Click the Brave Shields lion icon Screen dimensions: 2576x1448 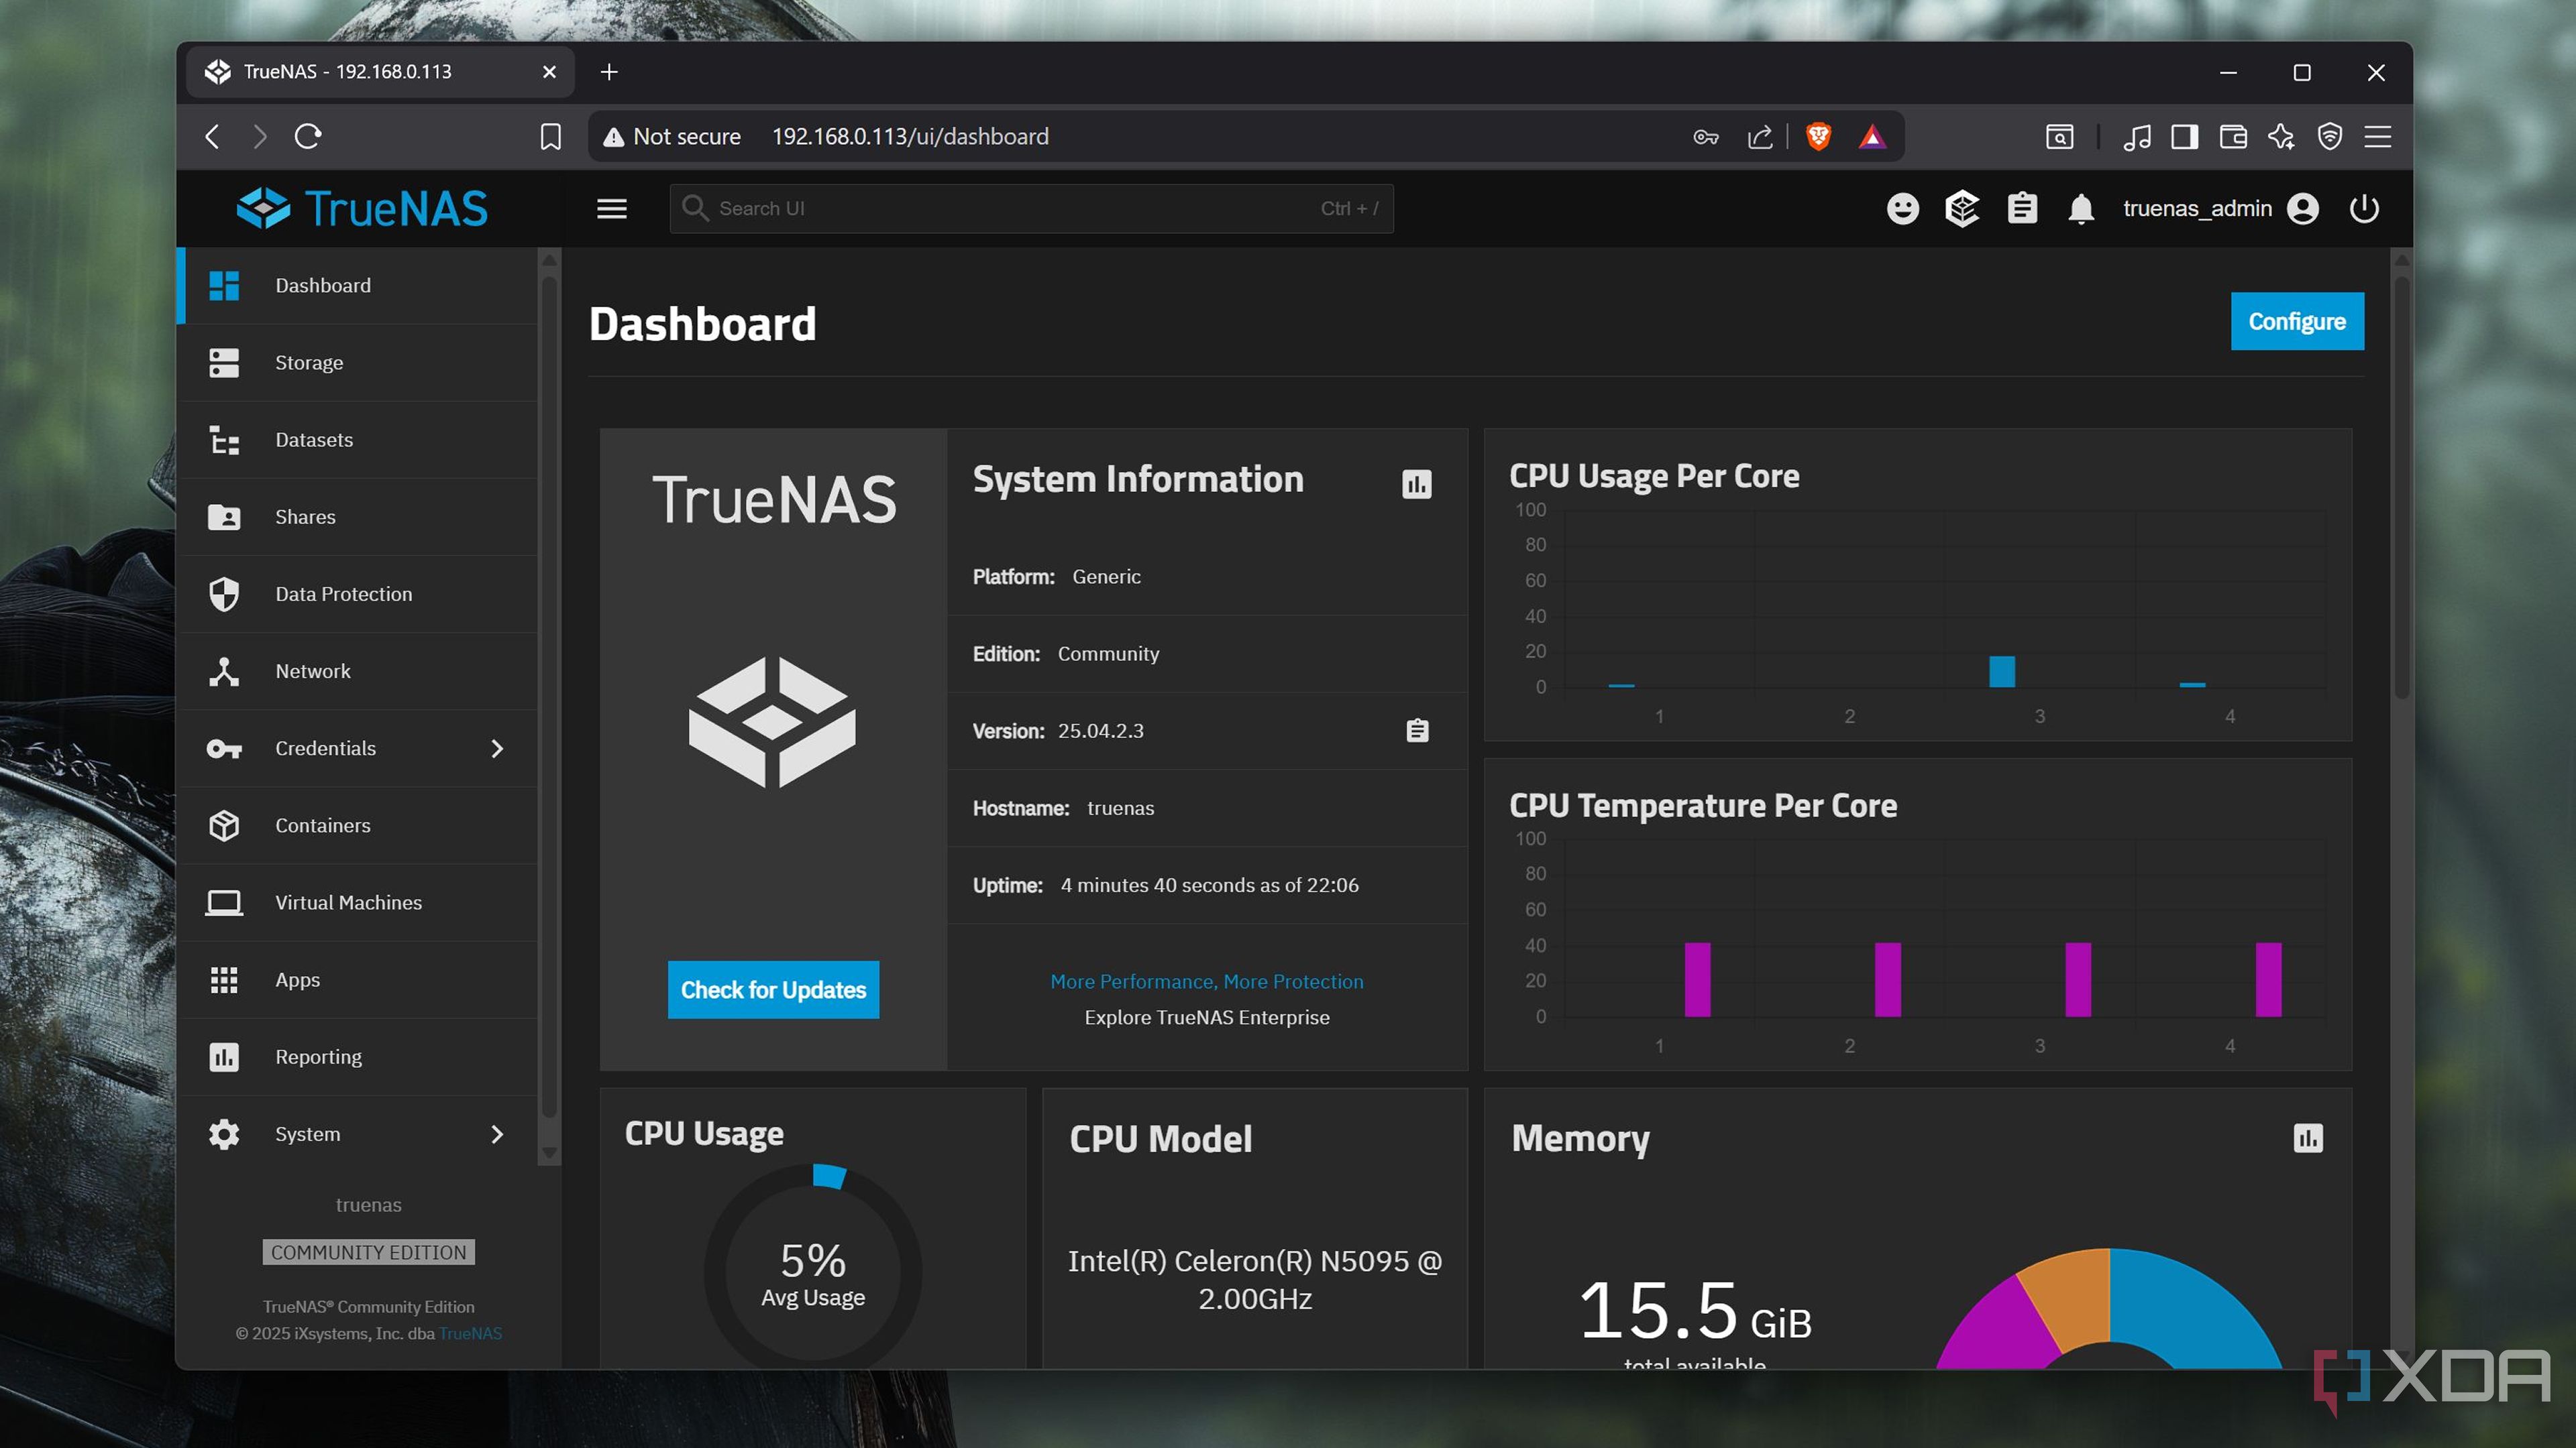pyautogui.click(x=1818, y=137)
